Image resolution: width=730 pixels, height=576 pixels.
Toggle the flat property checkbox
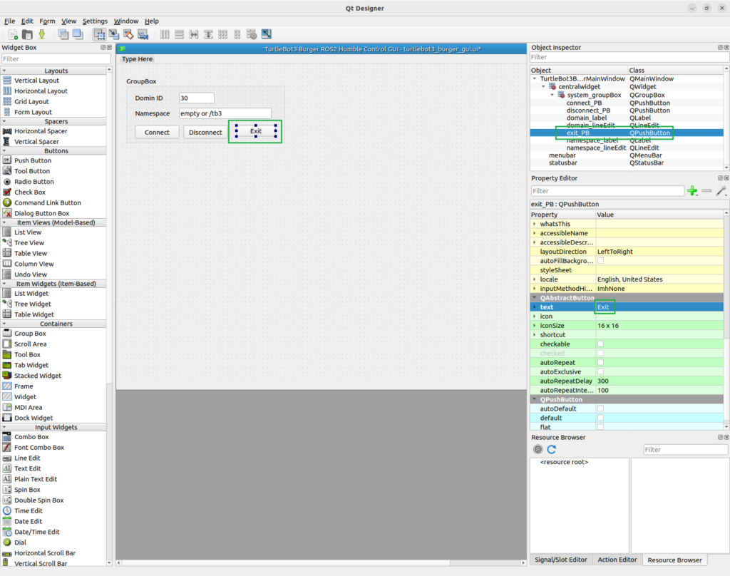tap(600, 427)
